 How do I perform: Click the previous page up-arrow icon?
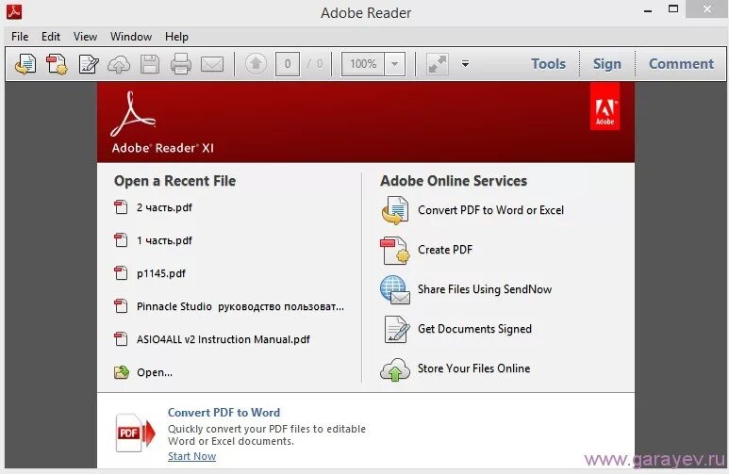point(256,64)
